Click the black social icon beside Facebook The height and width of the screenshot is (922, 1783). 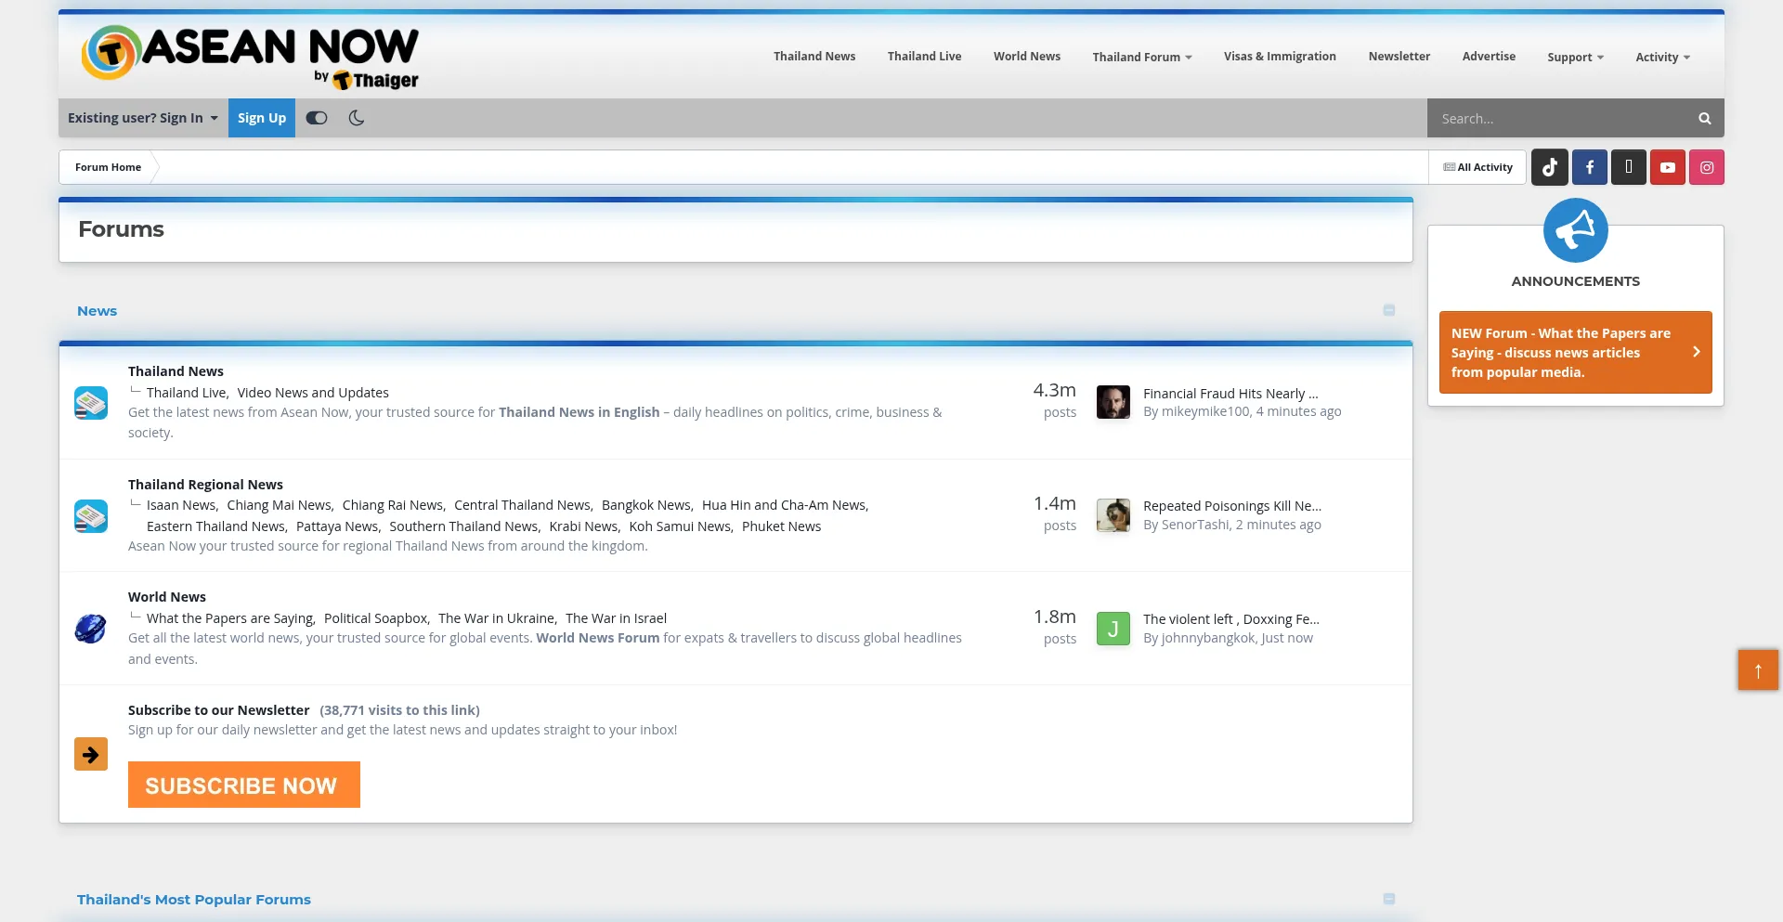click(x=1629, y=167)
